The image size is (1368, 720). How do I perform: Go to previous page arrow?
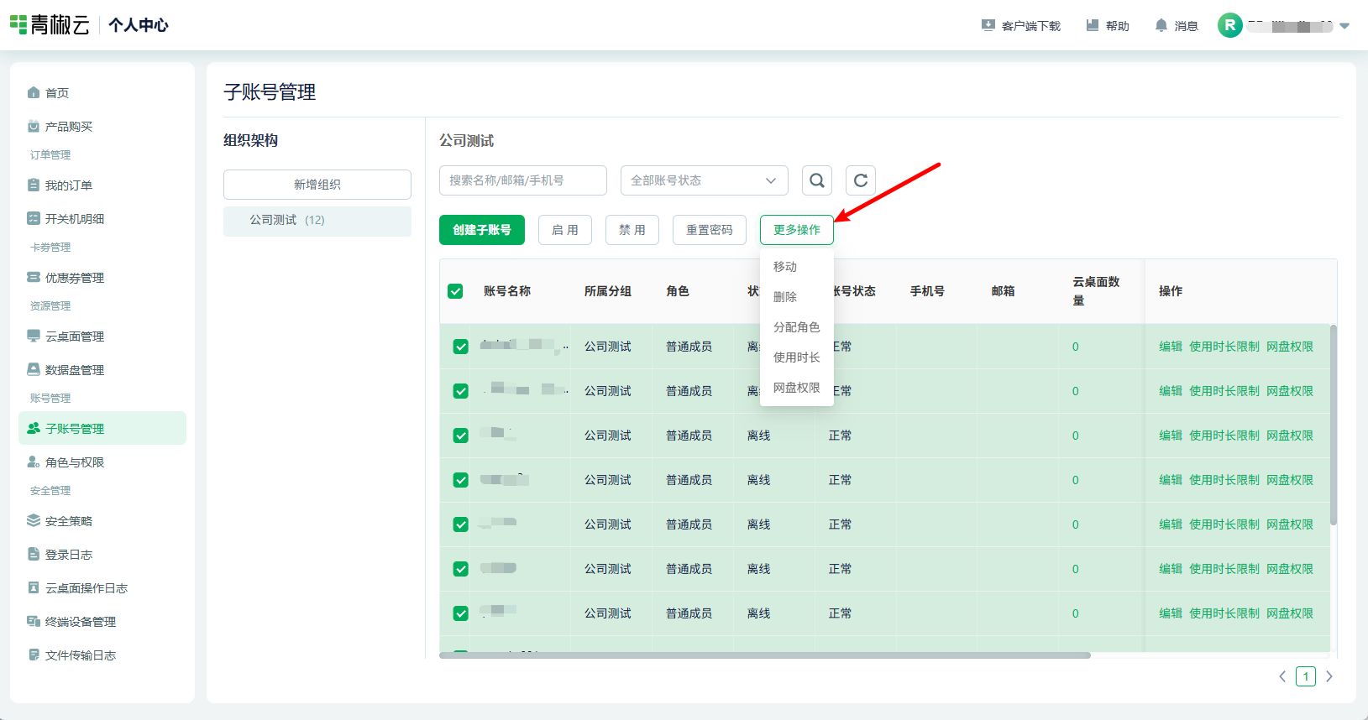pos(1282,676)
